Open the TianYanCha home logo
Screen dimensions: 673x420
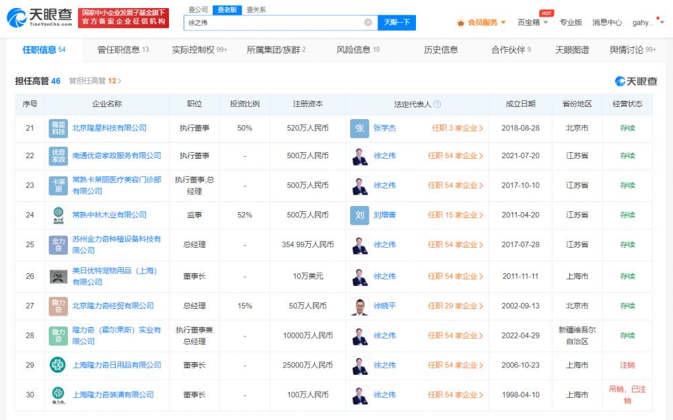click(40, 17)
